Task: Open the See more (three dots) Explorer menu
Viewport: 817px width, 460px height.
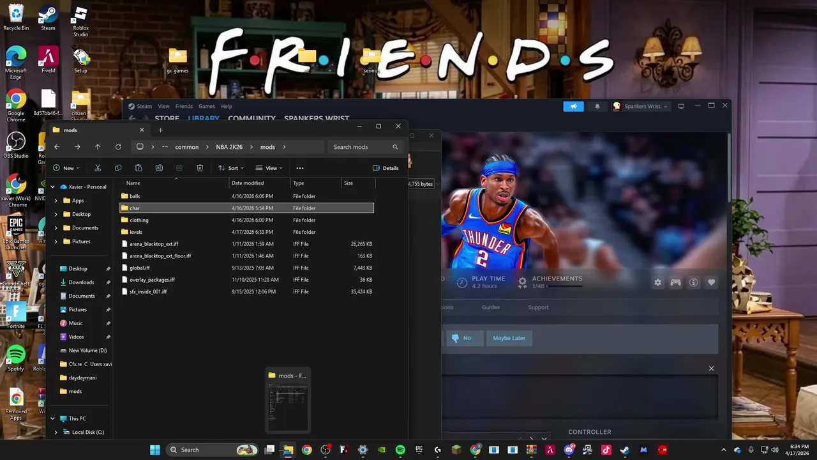Action: point(300,168)
